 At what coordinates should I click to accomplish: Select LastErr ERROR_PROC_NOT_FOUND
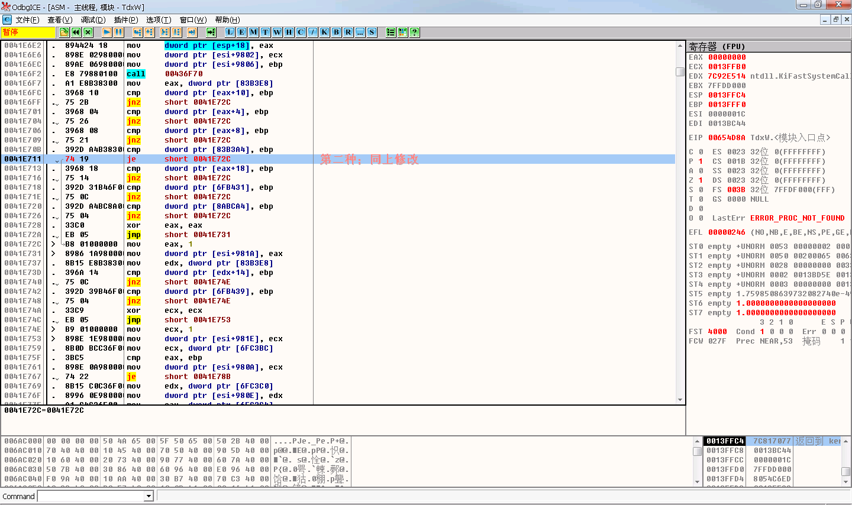(x=798, y=218)
